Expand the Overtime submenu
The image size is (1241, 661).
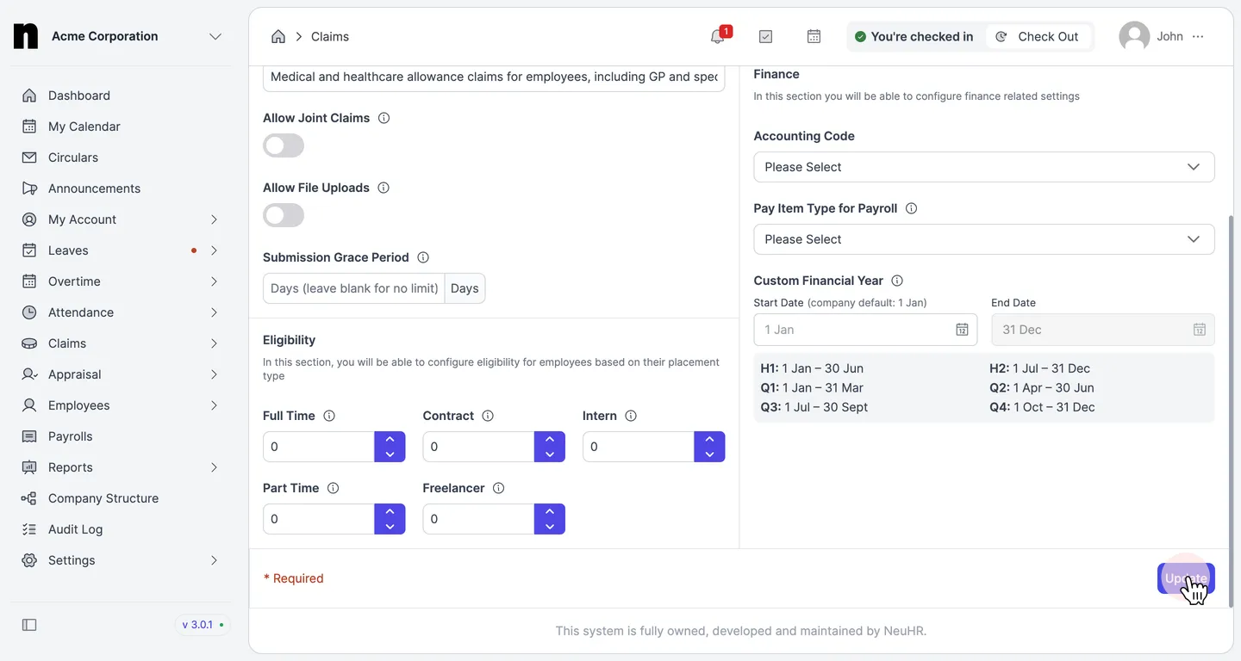coord(214,281)
